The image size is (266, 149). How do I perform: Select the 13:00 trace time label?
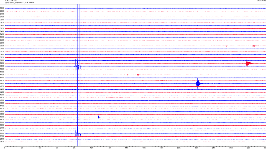pyautogui.click(x=2, y=83)
